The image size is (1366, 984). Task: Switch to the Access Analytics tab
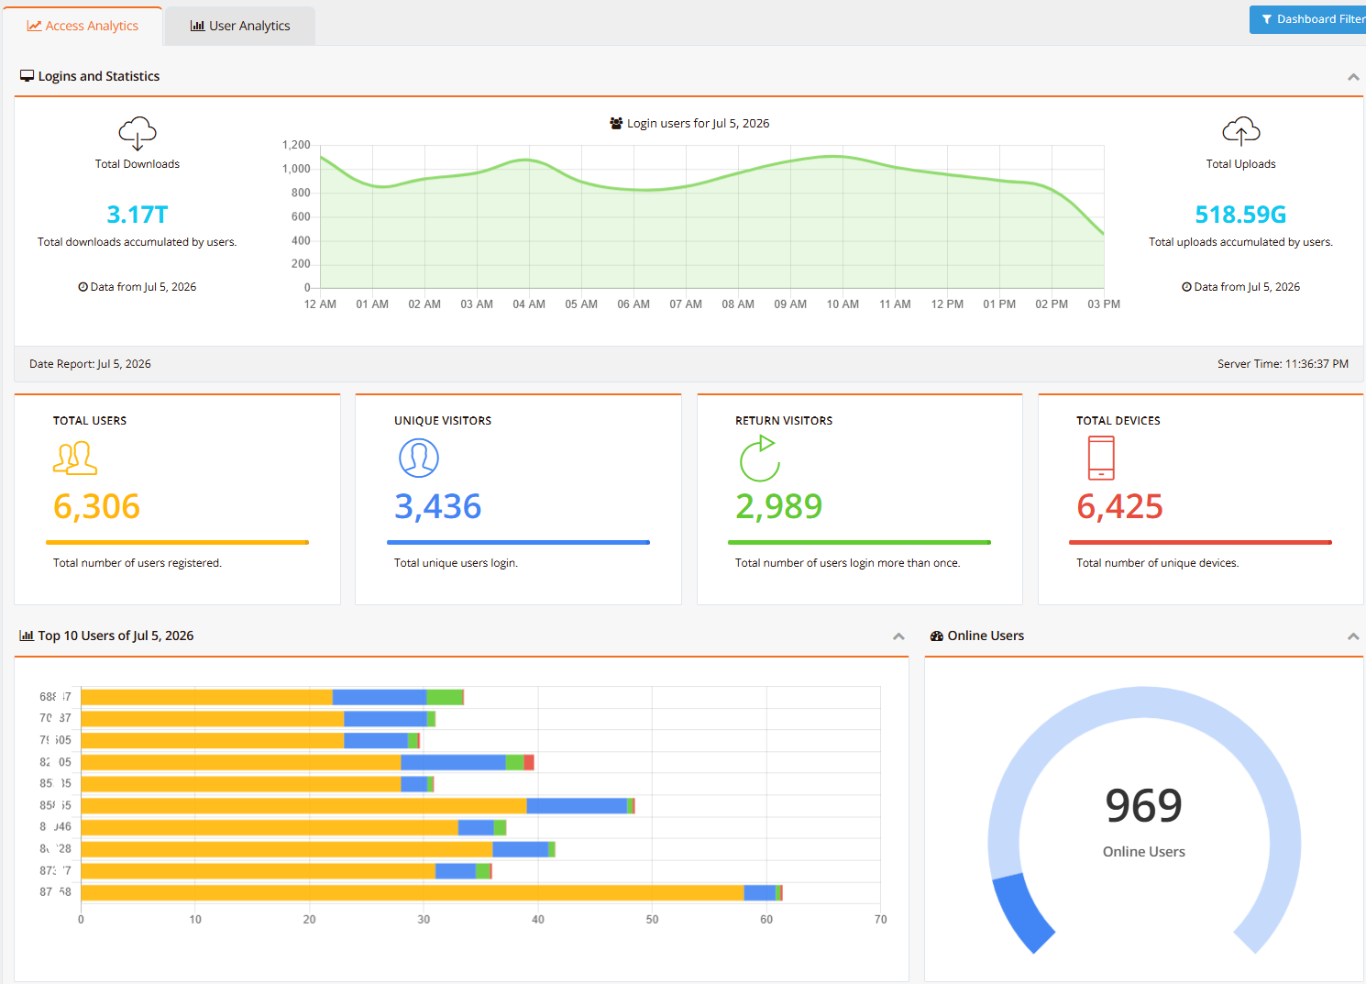[83, 26]
